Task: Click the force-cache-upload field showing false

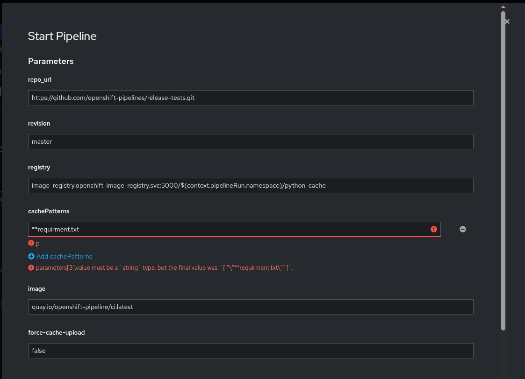Action: (x=251, y=351)
